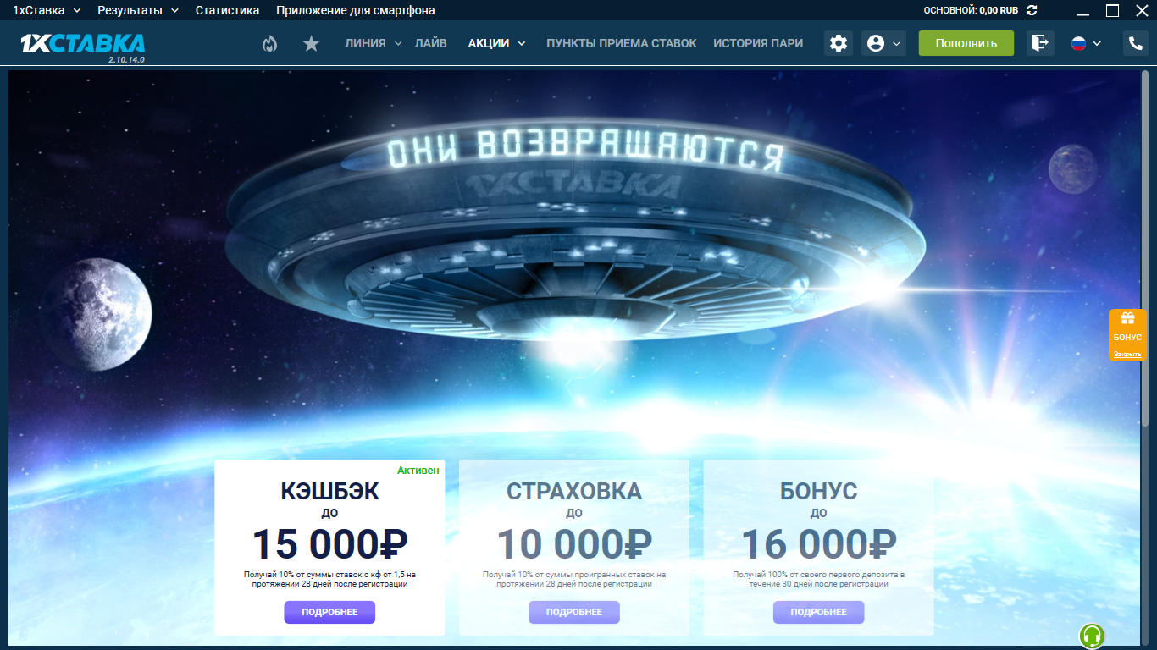Expand the ЛИНИЯ dropdown

(374, 43)
